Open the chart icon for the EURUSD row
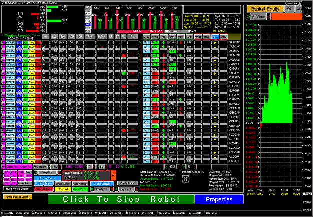 pos(3,104)
